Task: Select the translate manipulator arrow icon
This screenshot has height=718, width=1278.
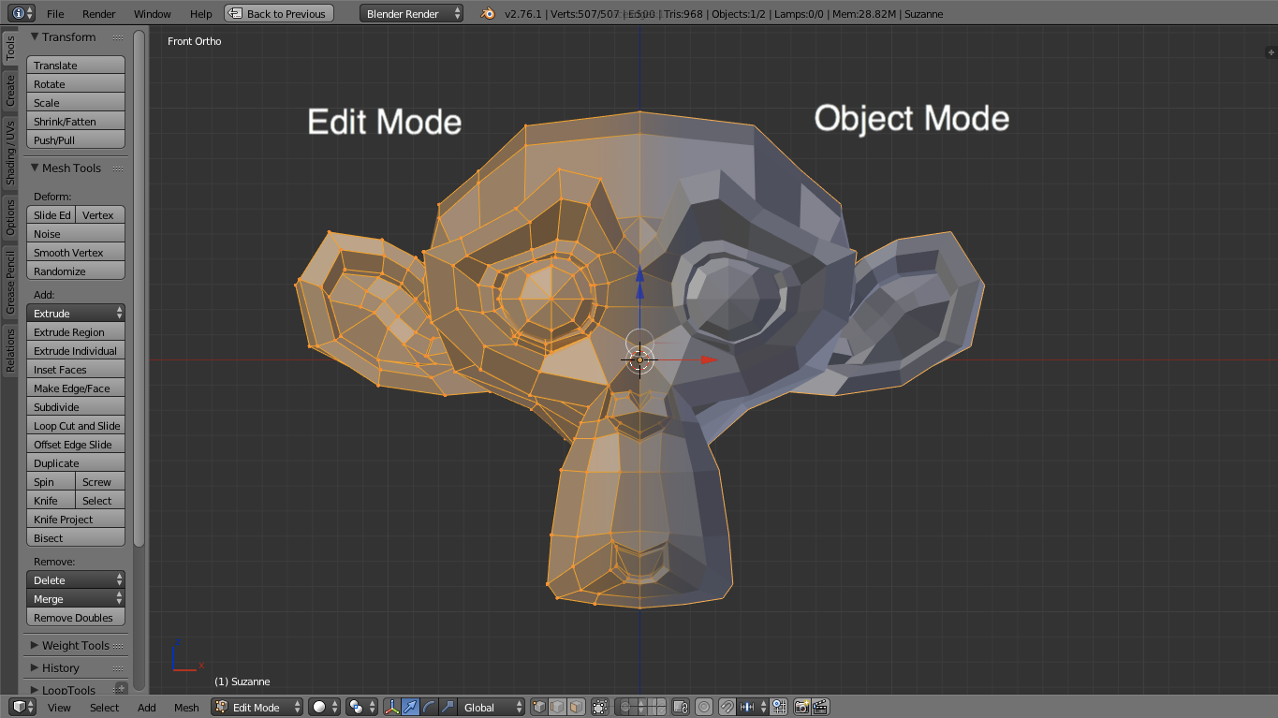Action: pos(411,707)
